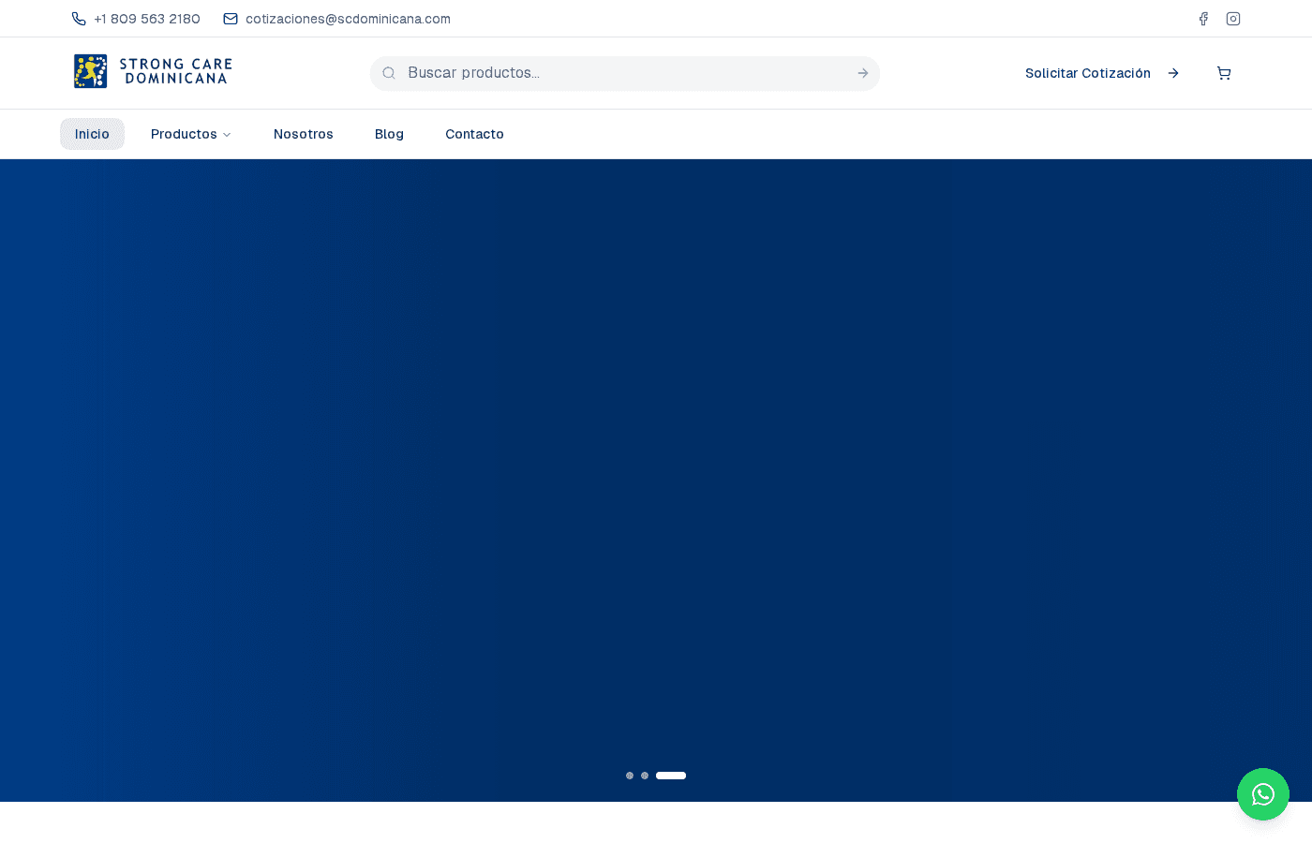Go to the Contacto page
The width and height of the screenshot is (1312, 843).
[x=474, y=134]
